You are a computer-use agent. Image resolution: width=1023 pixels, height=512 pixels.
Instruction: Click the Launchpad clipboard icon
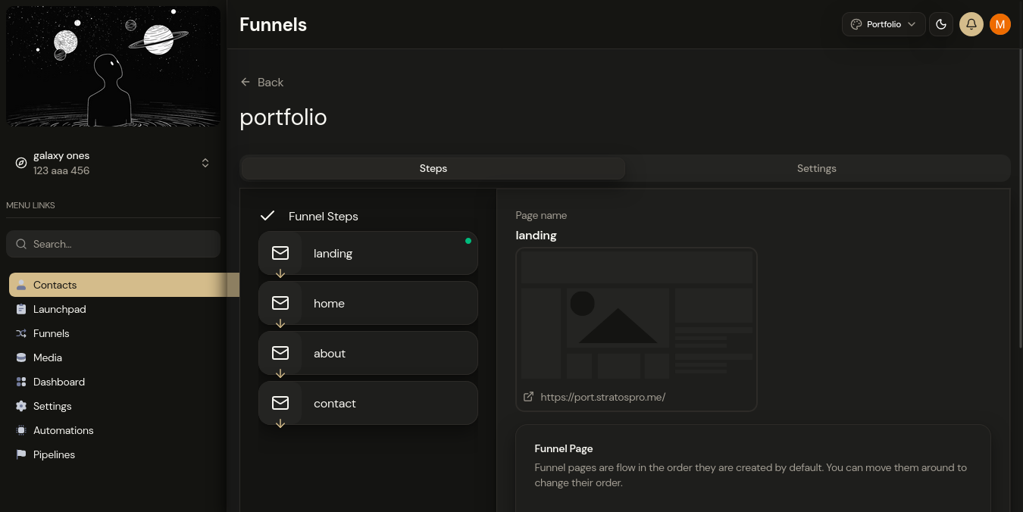pyautogui.click(x=21, y=309)
